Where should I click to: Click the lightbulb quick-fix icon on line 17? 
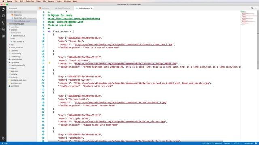click(x=49, y=63)
